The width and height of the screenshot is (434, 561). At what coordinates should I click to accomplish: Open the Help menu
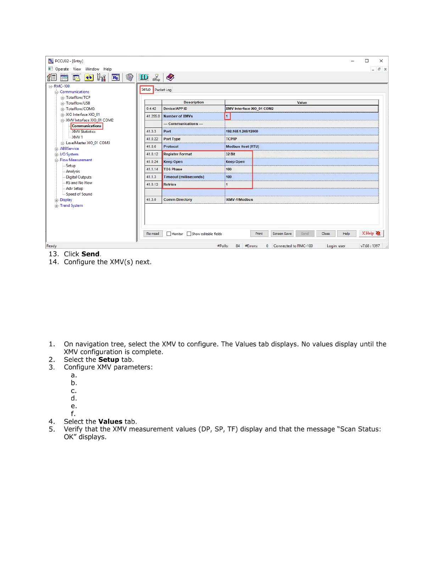tap(107, 69)
